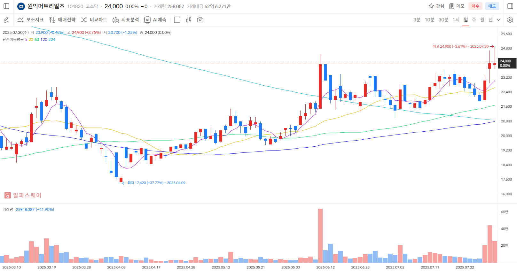Switch to 3분 interval
Screen dimensions: 517x271
(417, 20)
